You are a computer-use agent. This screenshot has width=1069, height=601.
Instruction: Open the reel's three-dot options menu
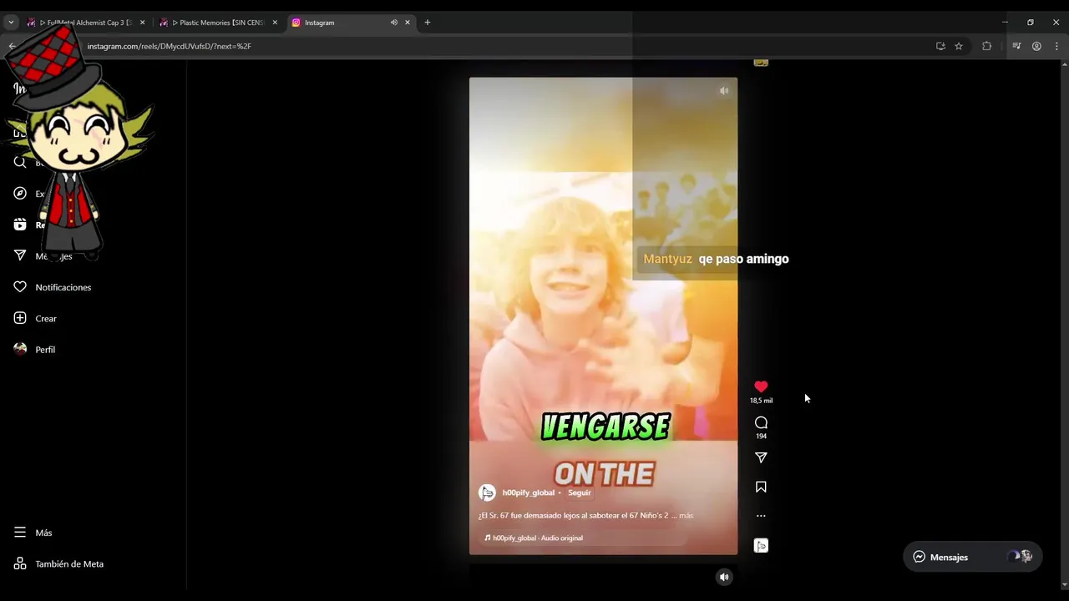761,516
